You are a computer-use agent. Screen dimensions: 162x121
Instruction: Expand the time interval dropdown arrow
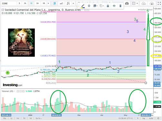(x=48, y=3)
